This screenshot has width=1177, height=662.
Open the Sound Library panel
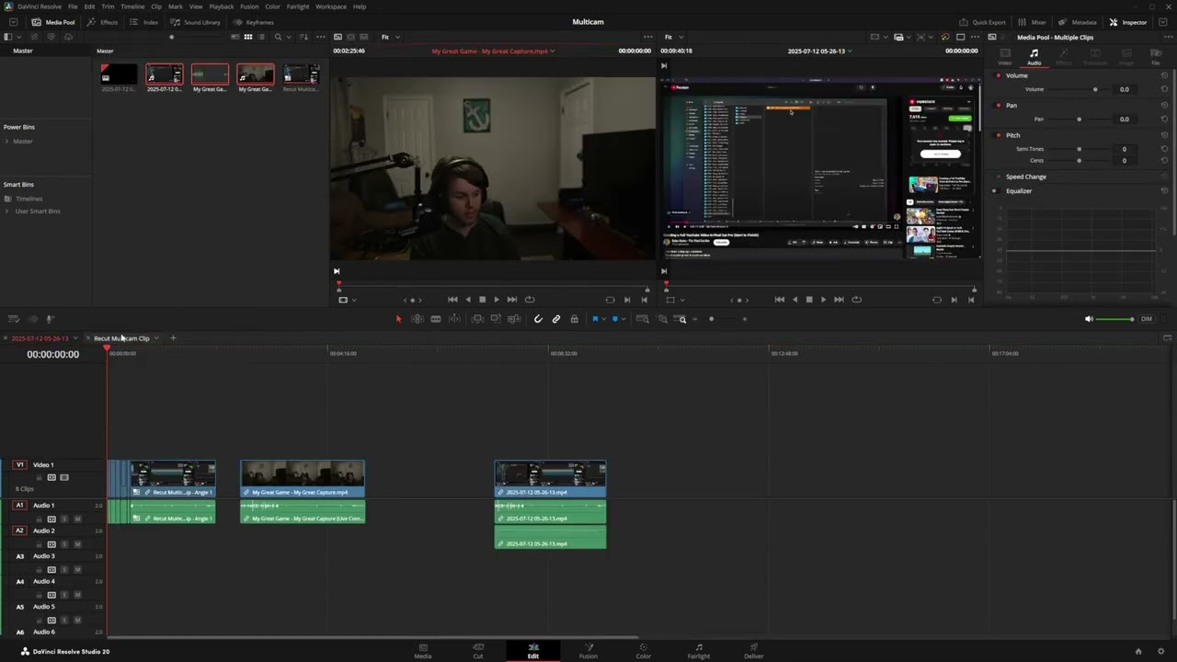(195, 22)
